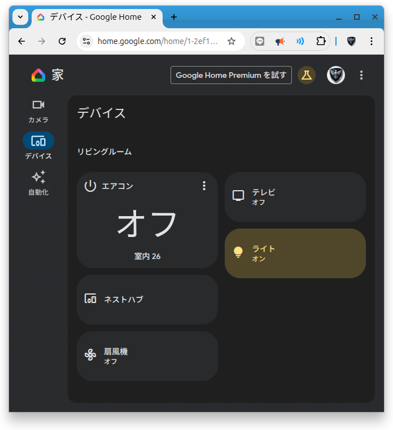The width and height of the screenshot is (393, 430).
Task: Click the ライト bulb icon
Action: 238,252
